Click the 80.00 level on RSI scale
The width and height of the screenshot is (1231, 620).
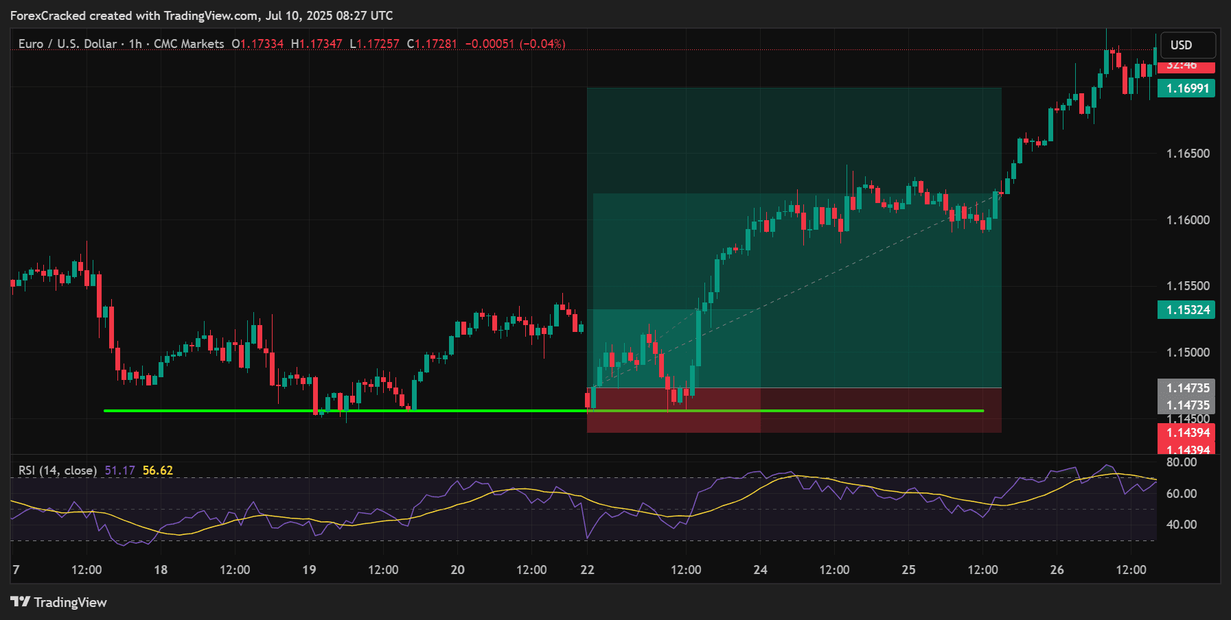coord(1182,462)
